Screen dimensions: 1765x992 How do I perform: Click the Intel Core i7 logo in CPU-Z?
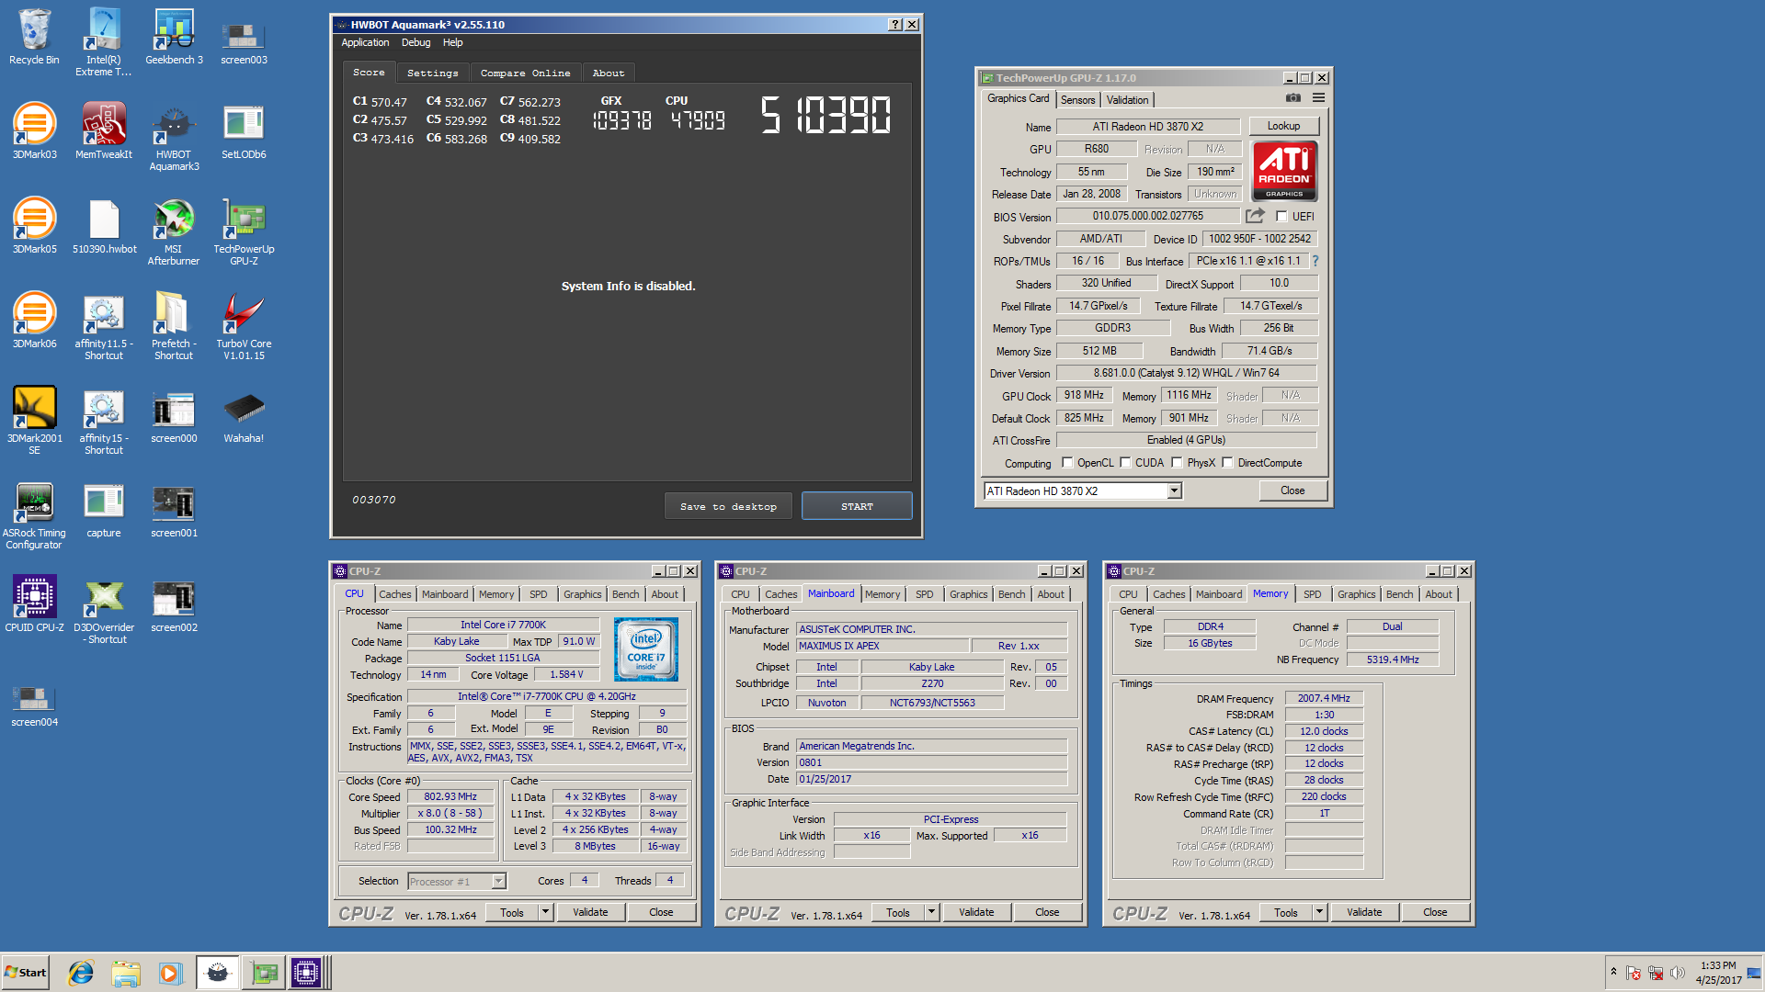646,648
